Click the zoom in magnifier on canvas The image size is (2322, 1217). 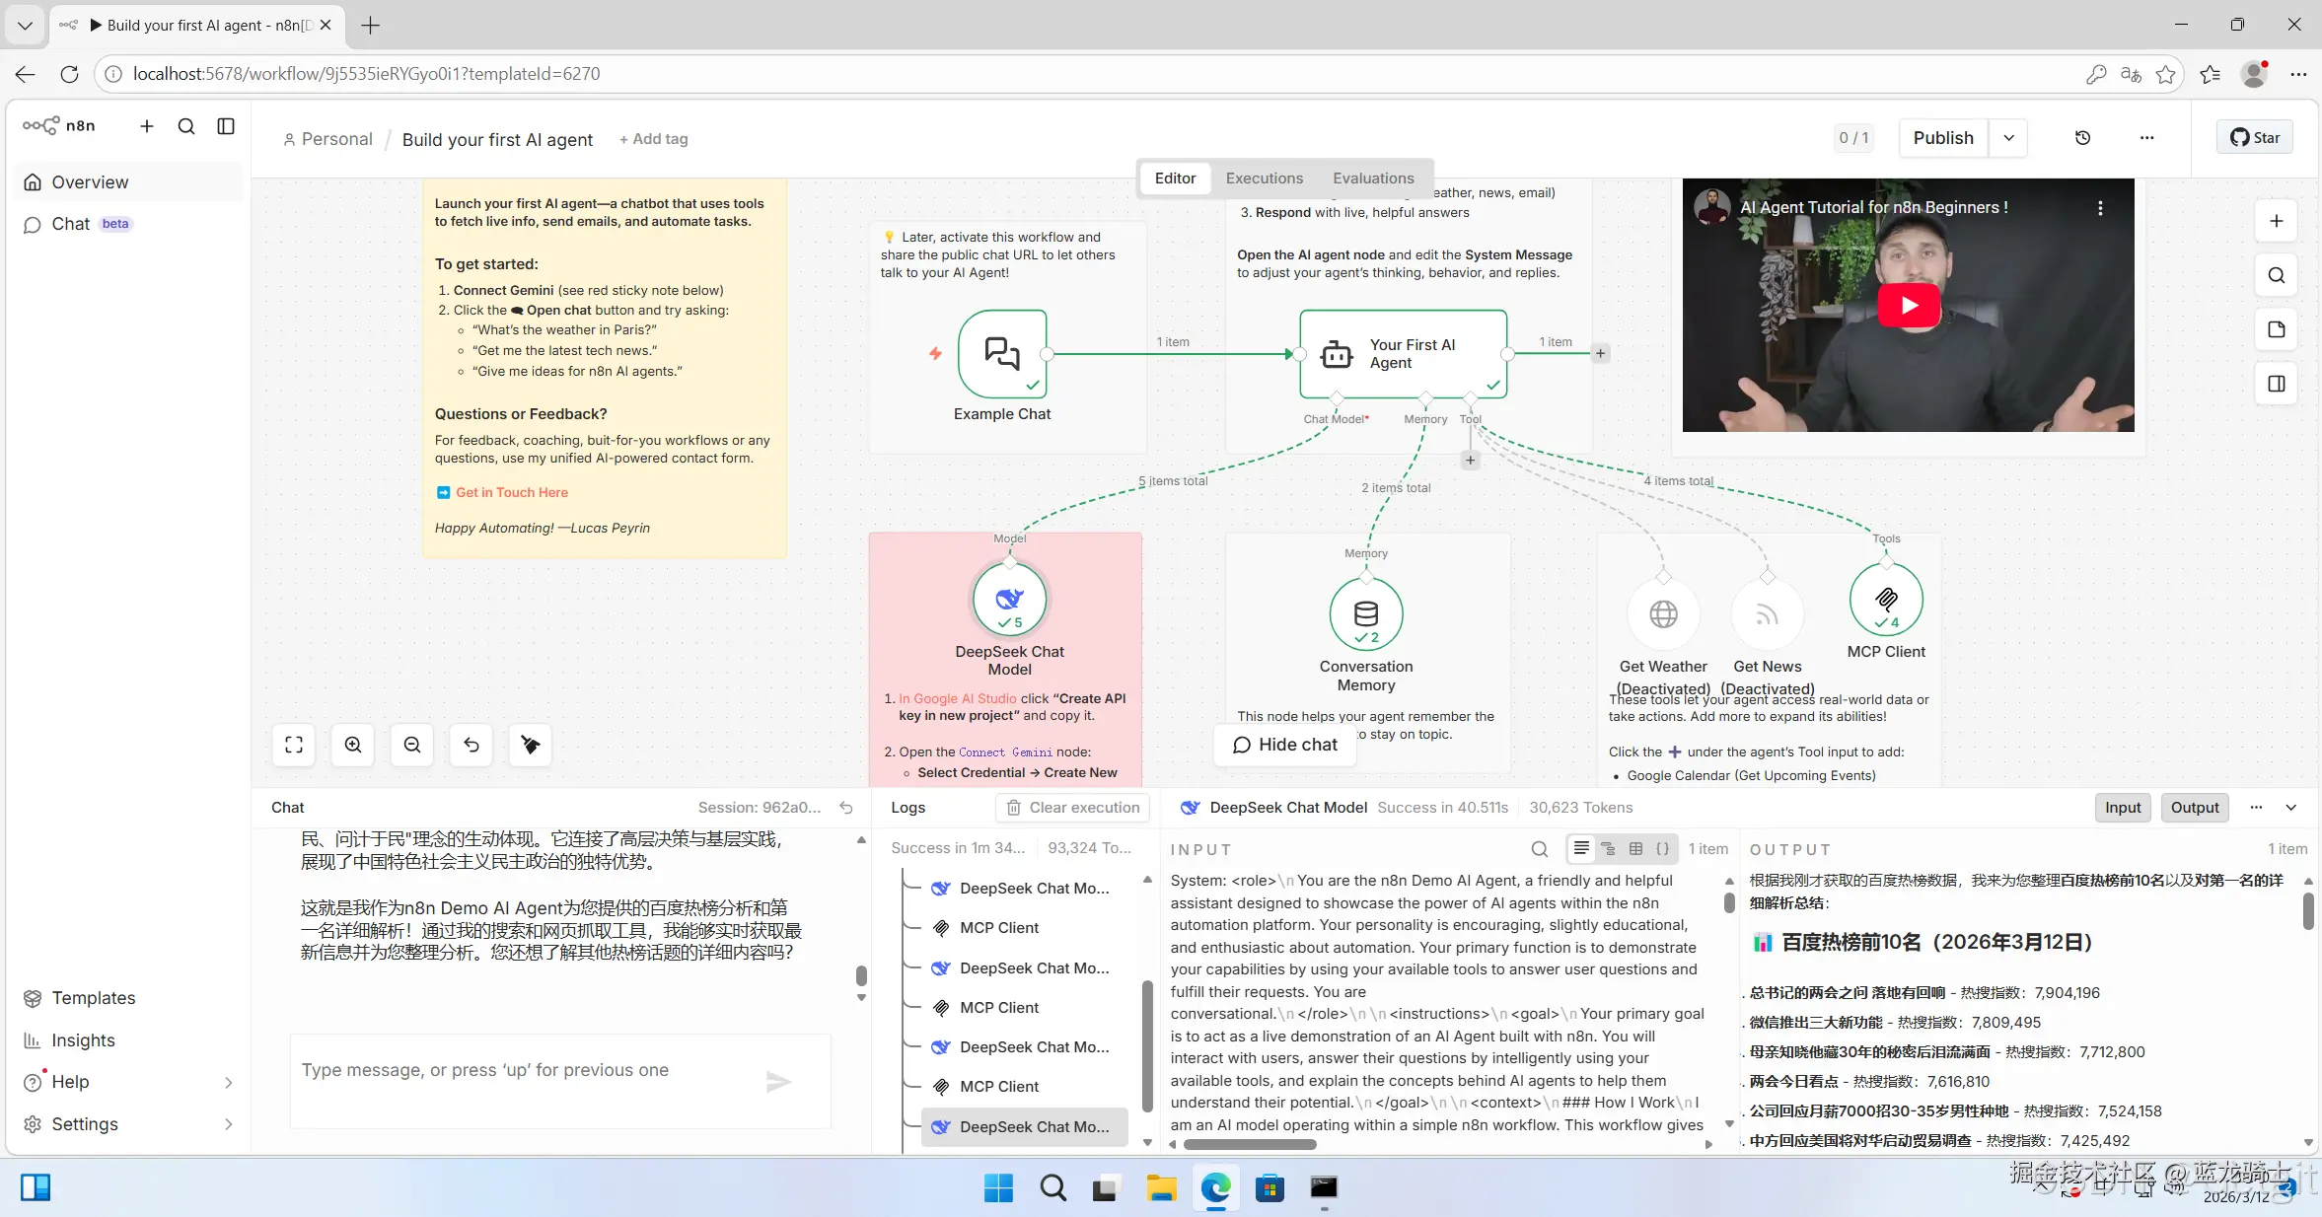[x=353, y=745]
